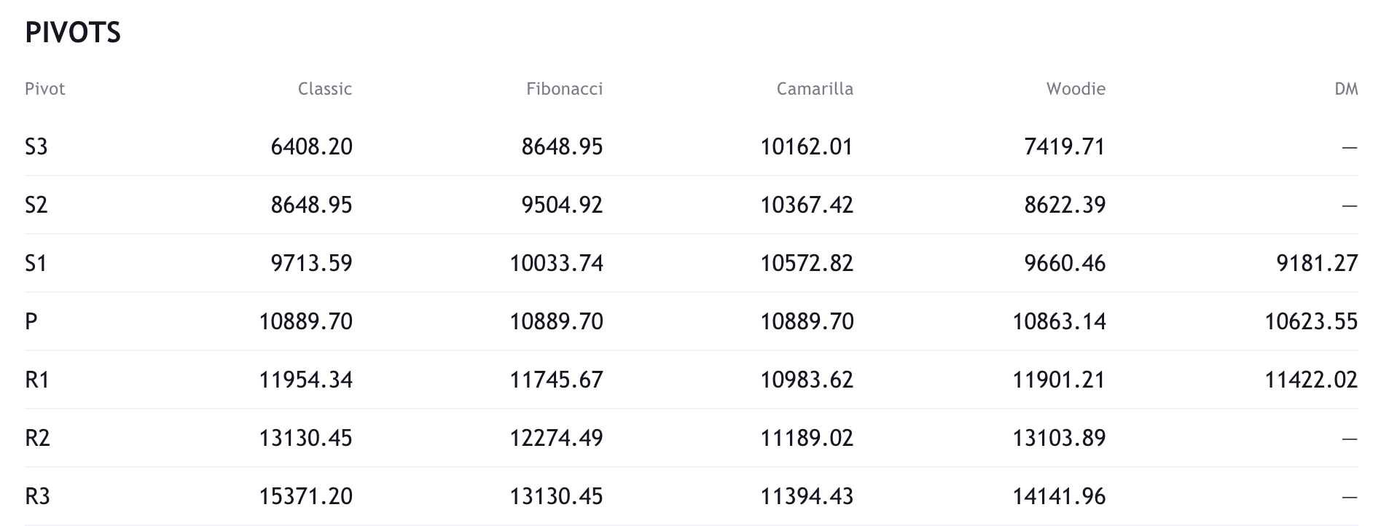Select the Classic column header
Viewport: 1389px width, 526px height.
(324, 89)
